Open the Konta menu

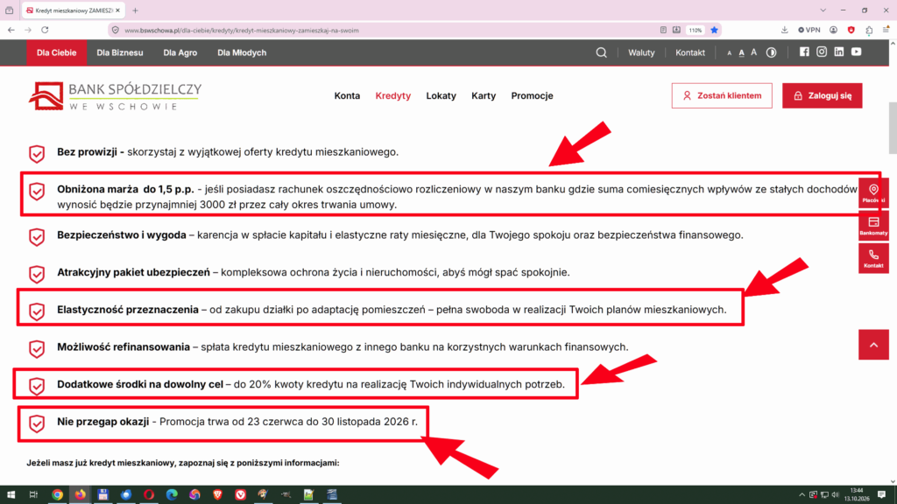pos(347,95)
